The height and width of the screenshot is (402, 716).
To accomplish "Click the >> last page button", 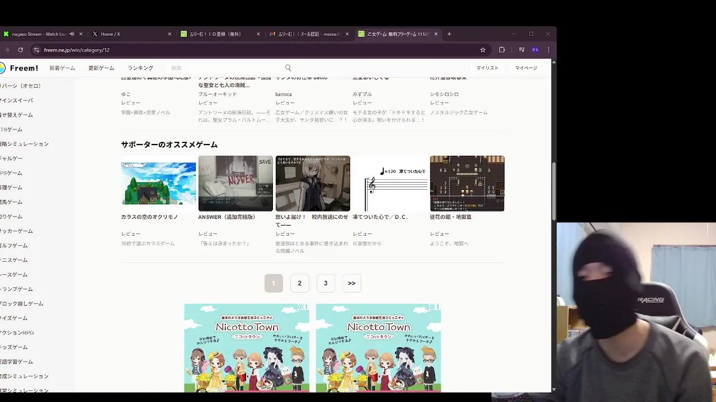I will (352, 283).
